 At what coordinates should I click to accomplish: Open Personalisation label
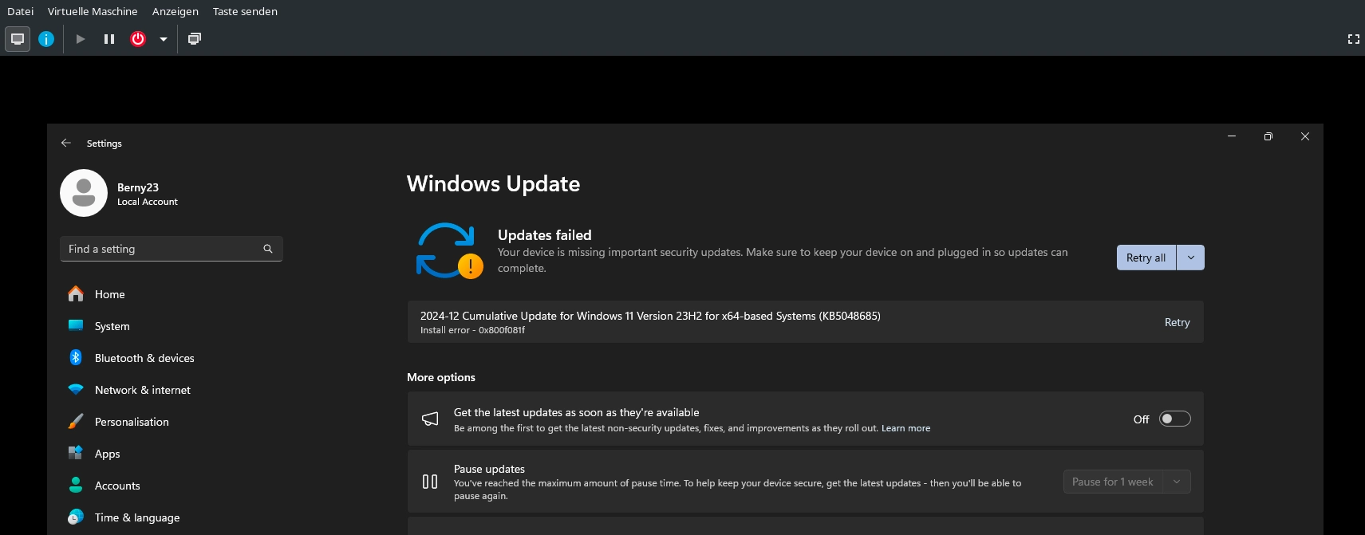point(132,422)
